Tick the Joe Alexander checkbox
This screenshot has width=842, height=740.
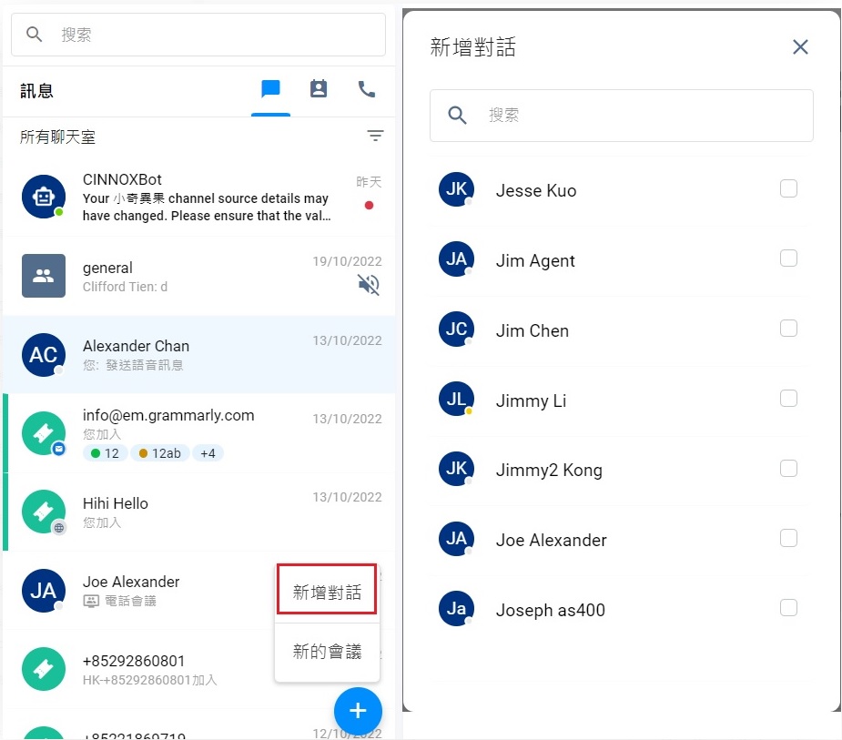pyautogui.click(x=788, y=538)
